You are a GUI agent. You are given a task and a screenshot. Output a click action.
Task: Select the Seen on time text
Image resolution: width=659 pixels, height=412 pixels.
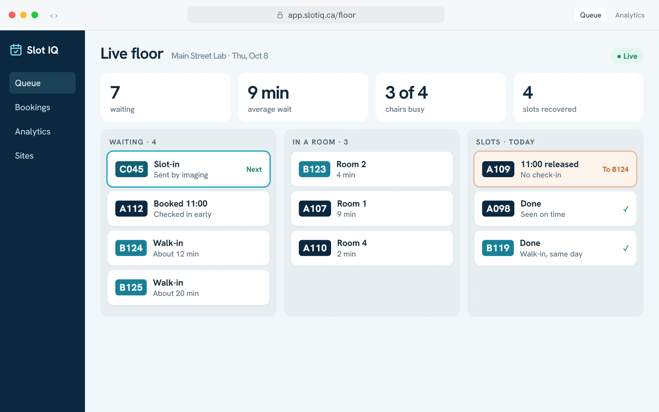[543, 214]
